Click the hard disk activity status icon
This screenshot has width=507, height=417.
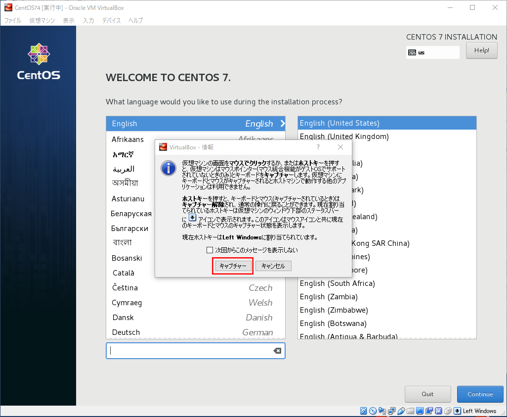363,411
